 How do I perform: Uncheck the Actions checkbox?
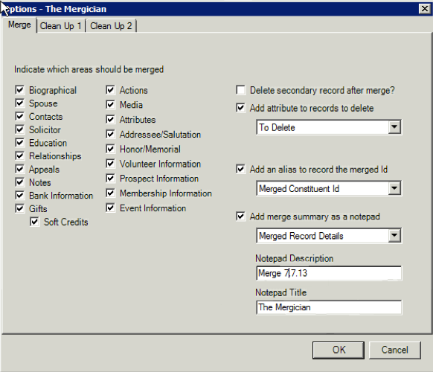click(x=110, y=90)
